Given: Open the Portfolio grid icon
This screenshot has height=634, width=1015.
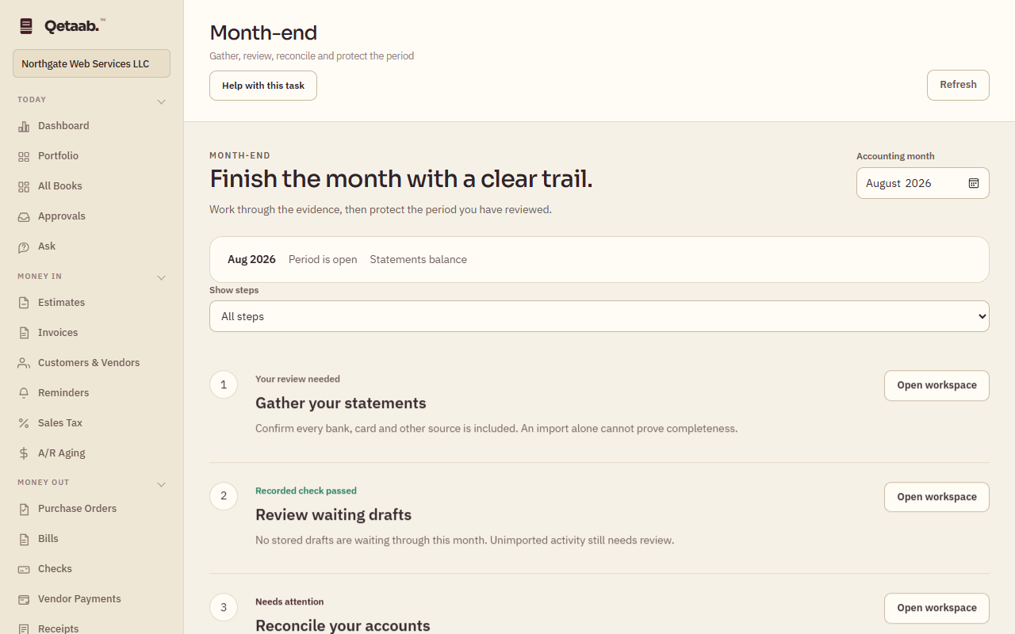Looking at the screenshot, I should pyautogui.click(x=24, y=156).
